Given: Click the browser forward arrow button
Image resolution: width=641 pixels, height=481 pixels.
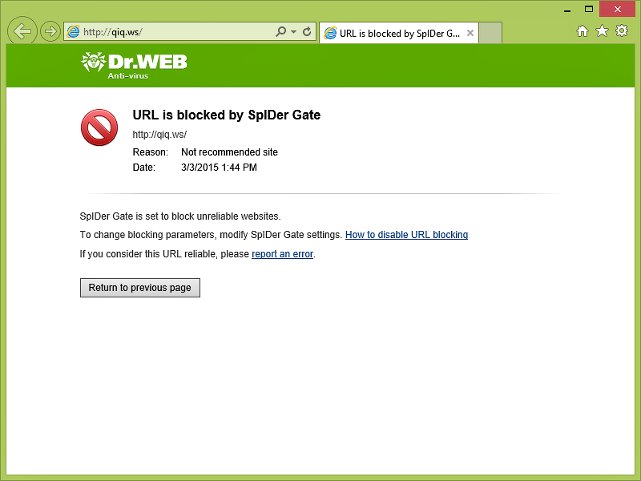Looking at the screenshot, I should 50,31.
